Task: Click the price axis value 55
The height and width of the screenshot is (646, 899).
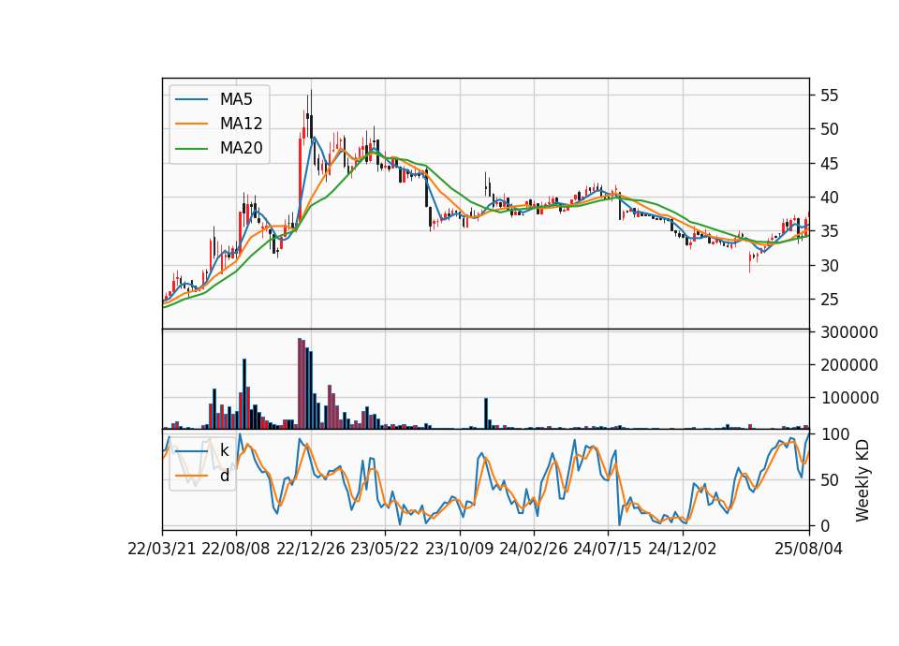Action: click(830, 95)
